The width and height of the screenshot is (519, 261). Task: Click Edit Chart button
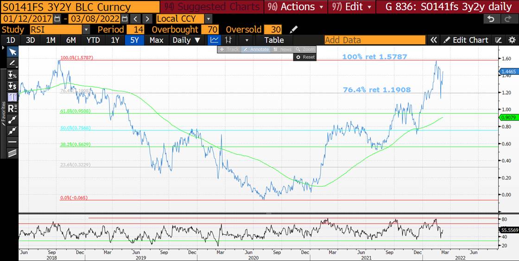pos(466,40)
